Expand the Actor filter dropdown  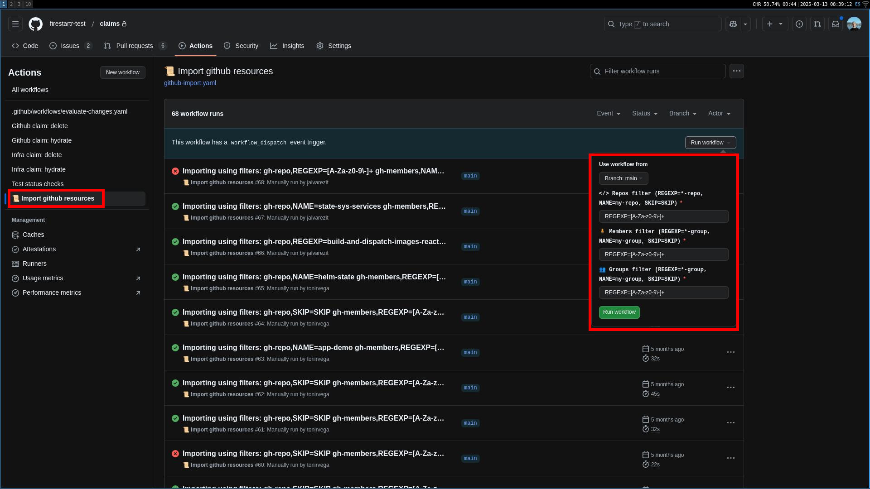pos(719,114)
